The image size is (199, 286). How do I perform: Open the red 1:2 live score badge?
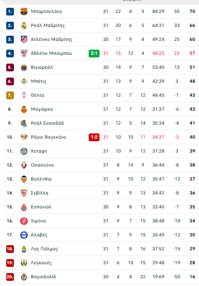coord(94,137)
